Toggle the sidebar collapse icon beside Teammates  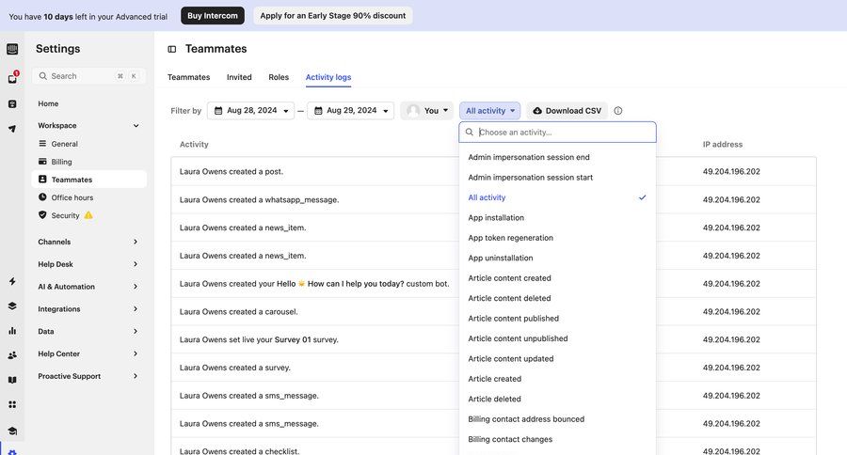tap(172, 49)
